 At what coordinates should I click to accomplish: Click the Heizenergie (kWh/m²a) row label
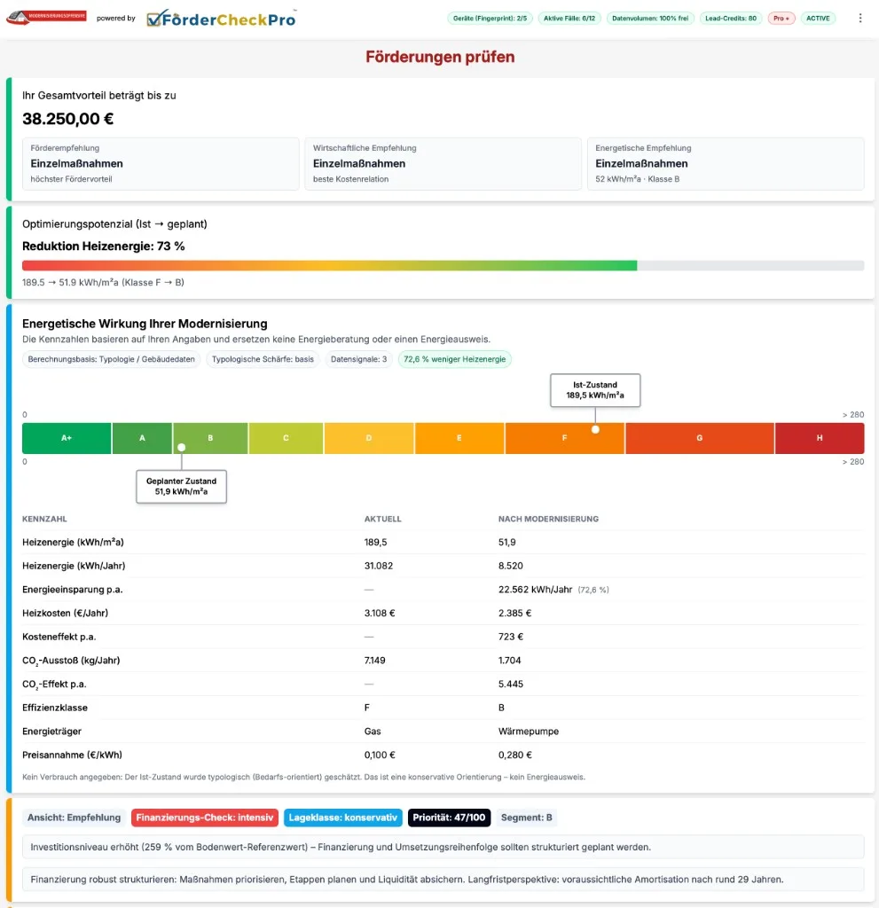[73, 543]
